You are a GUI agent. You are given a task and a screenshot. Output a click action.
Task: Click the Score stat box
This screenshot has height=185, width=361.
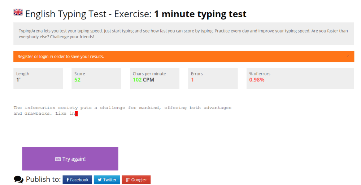(x=96, y=78)
